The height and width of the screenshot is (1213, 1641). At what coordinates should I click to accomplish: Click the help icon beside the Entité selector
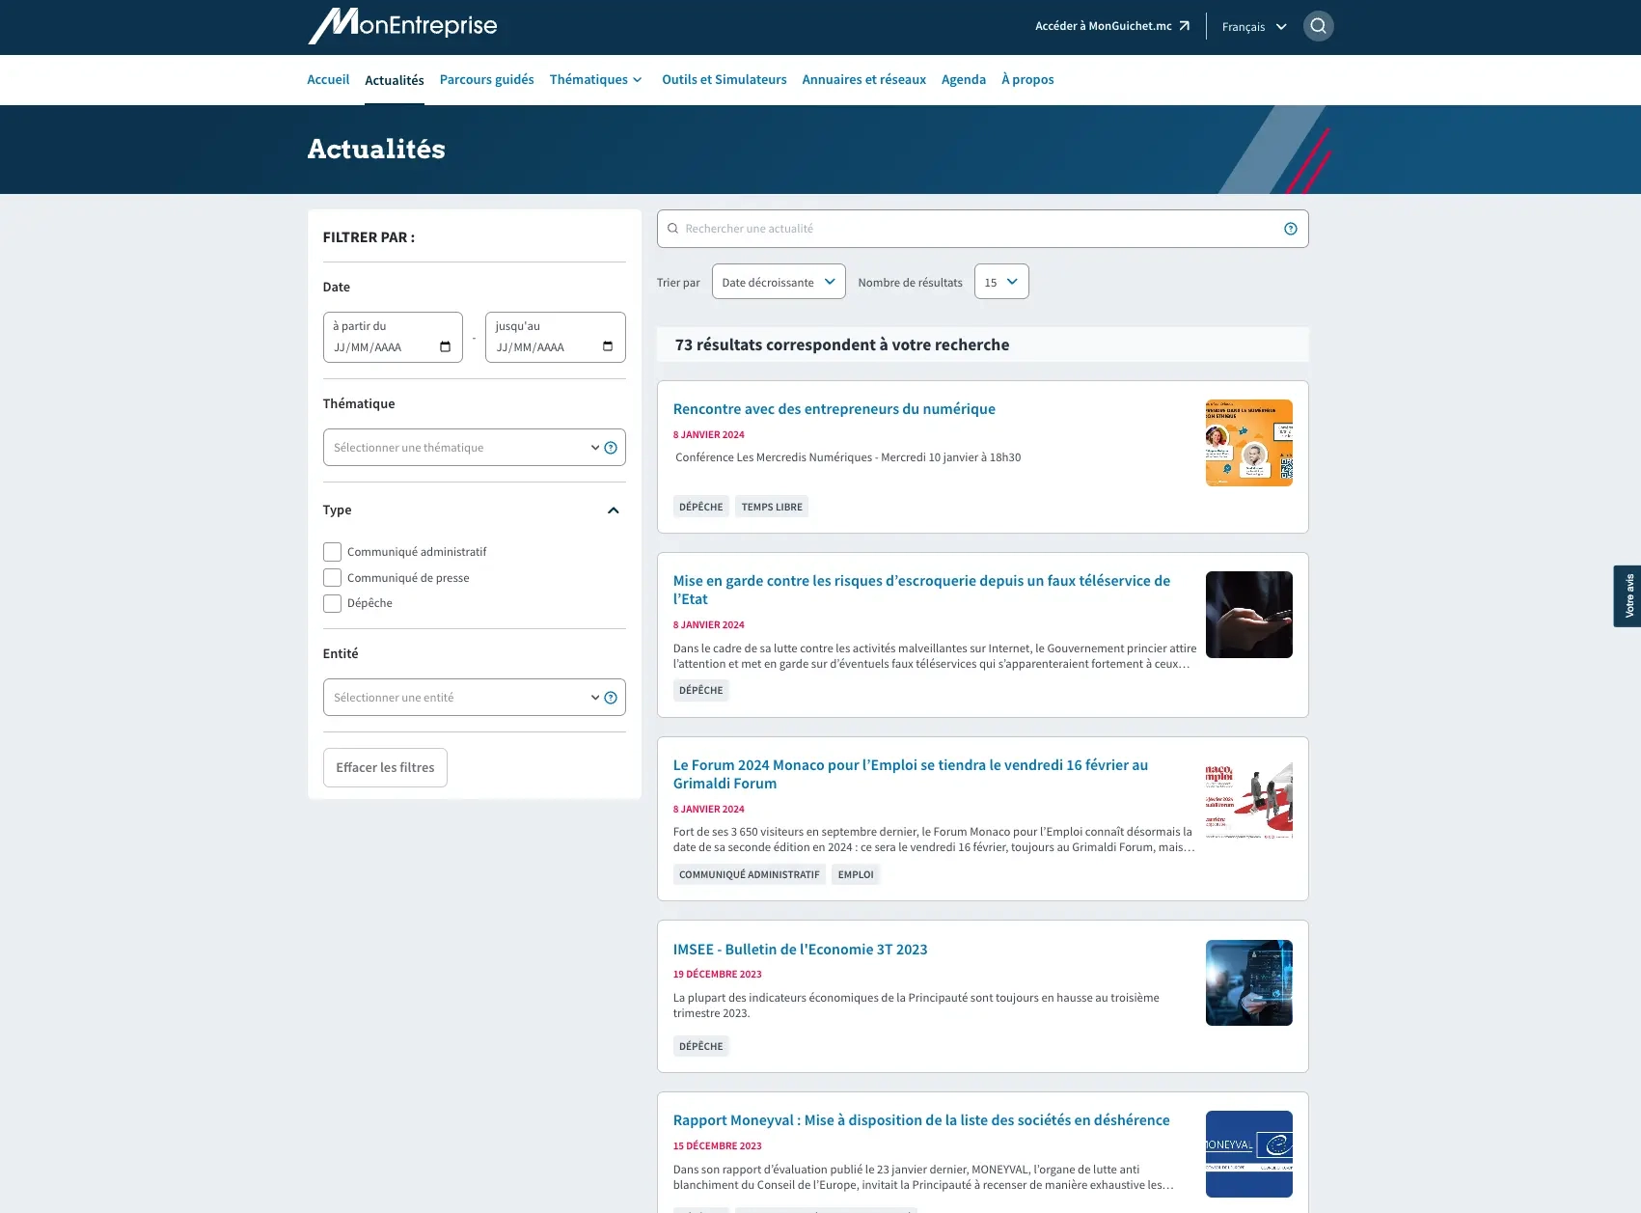point(611,698)
